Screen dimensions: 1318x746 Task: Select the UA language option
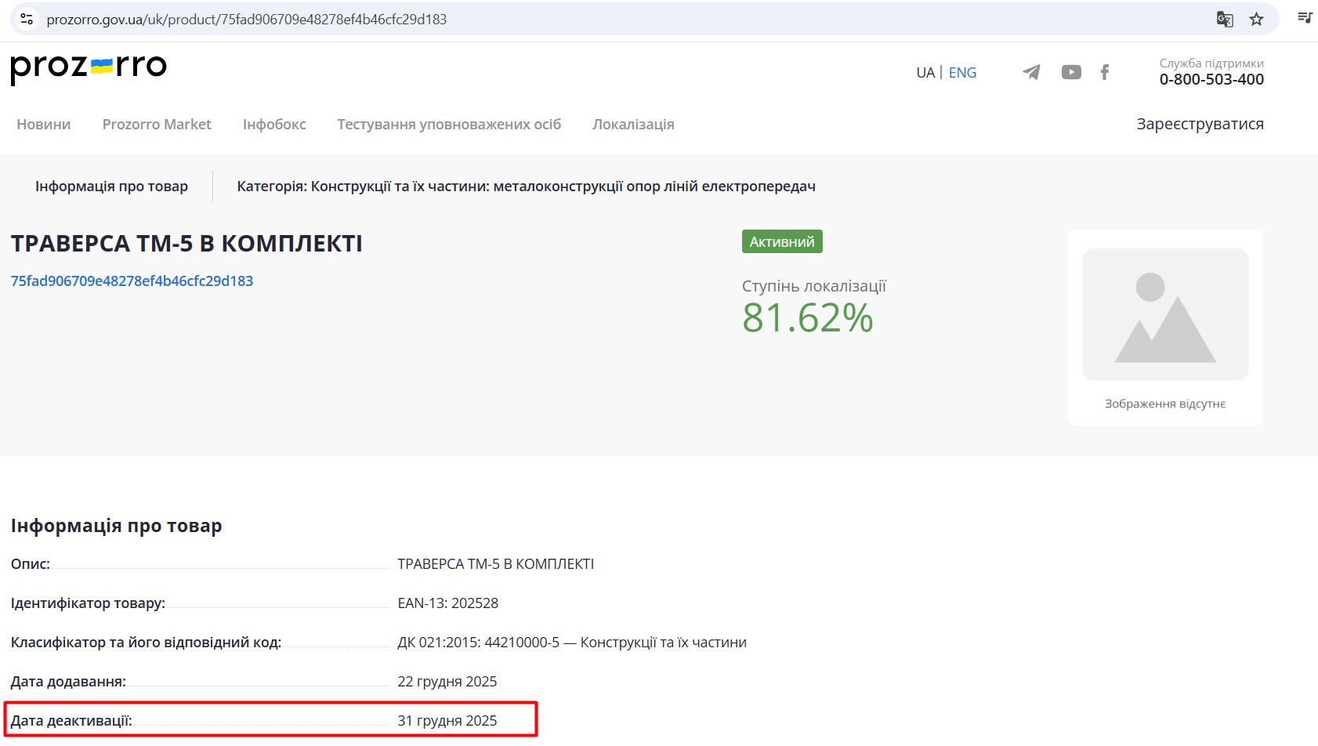[x=925, y=73]
